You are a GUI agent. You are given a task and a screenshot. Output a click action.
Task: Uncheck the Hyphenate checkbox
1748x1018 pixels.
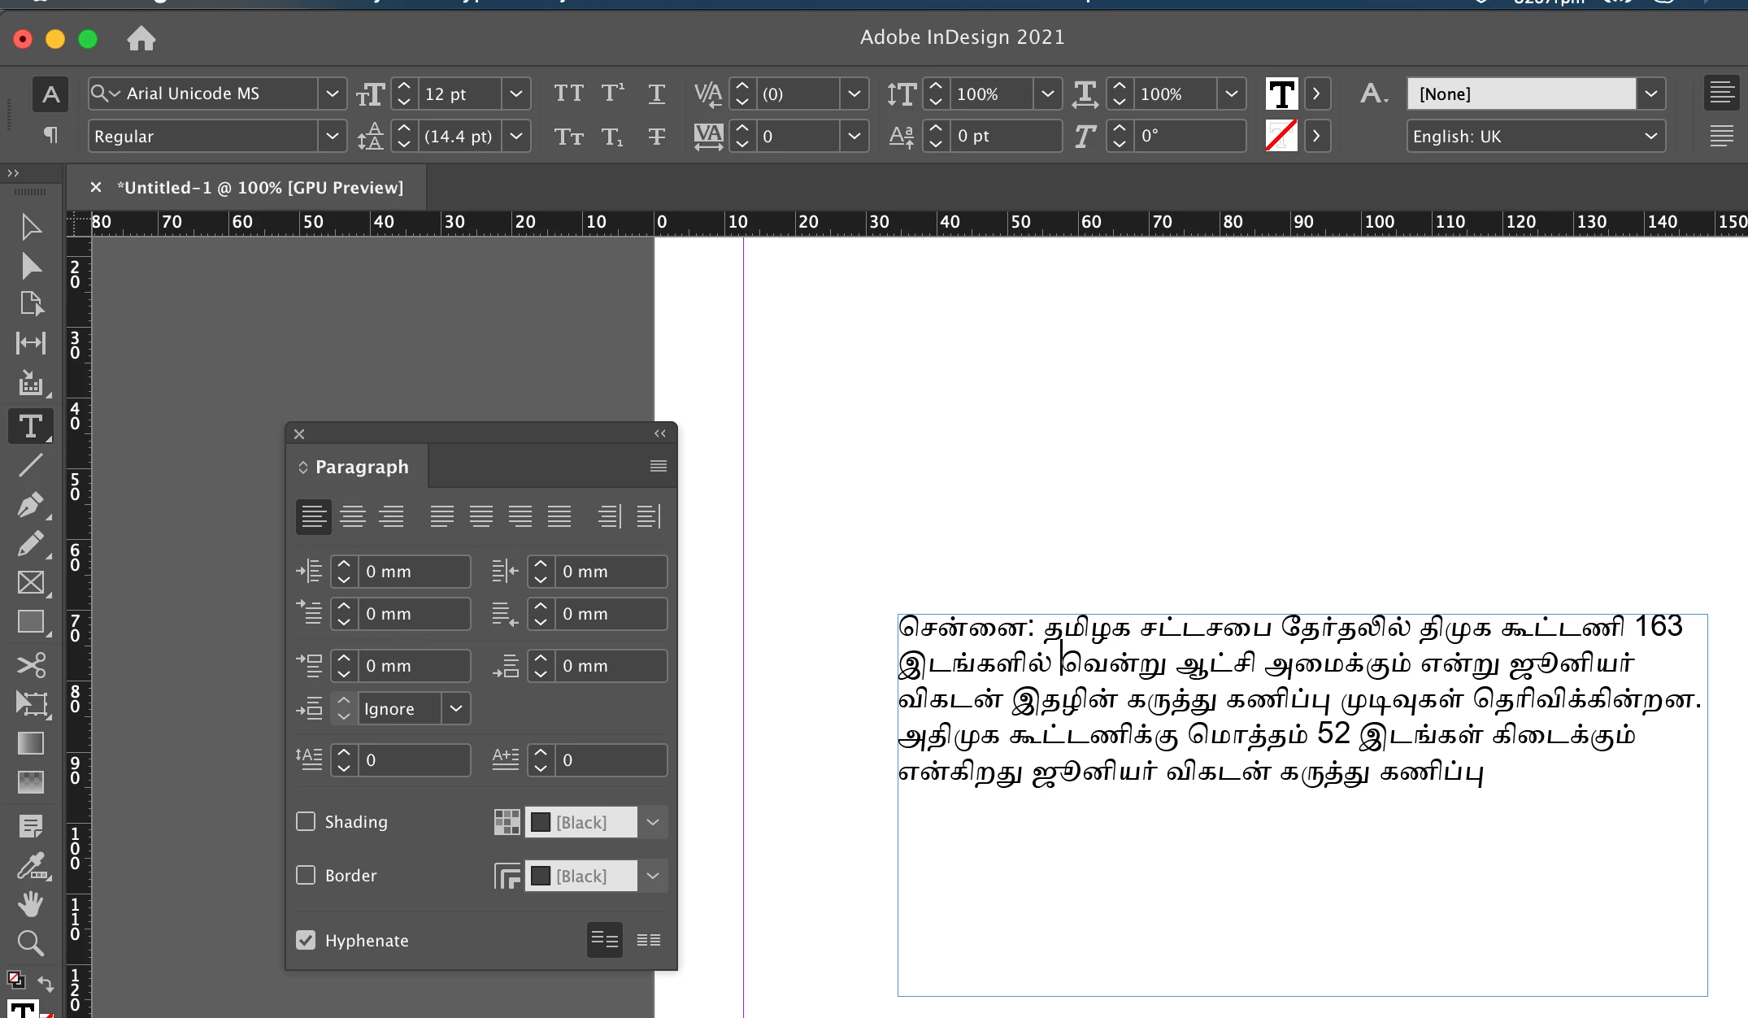(x=306, y=940)
